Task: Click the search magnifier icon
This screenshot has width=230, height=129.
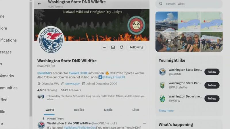Action: (161, 4)
